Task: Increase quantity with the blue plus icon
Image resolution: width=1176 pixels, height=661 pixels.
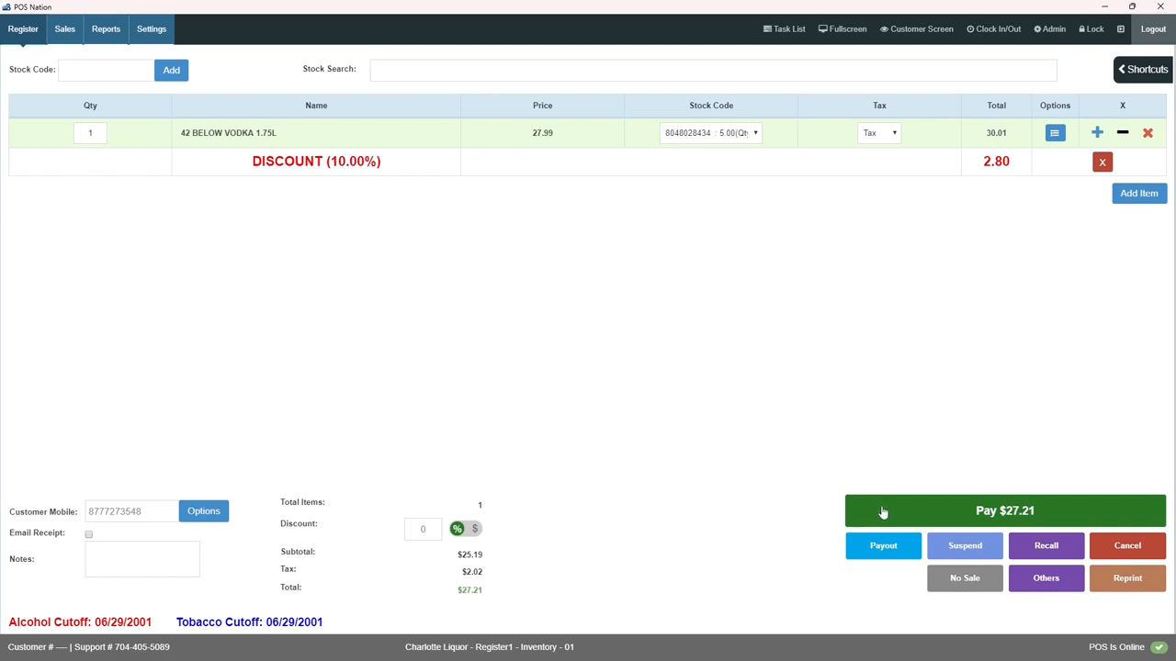Action: pos(1097,133)
